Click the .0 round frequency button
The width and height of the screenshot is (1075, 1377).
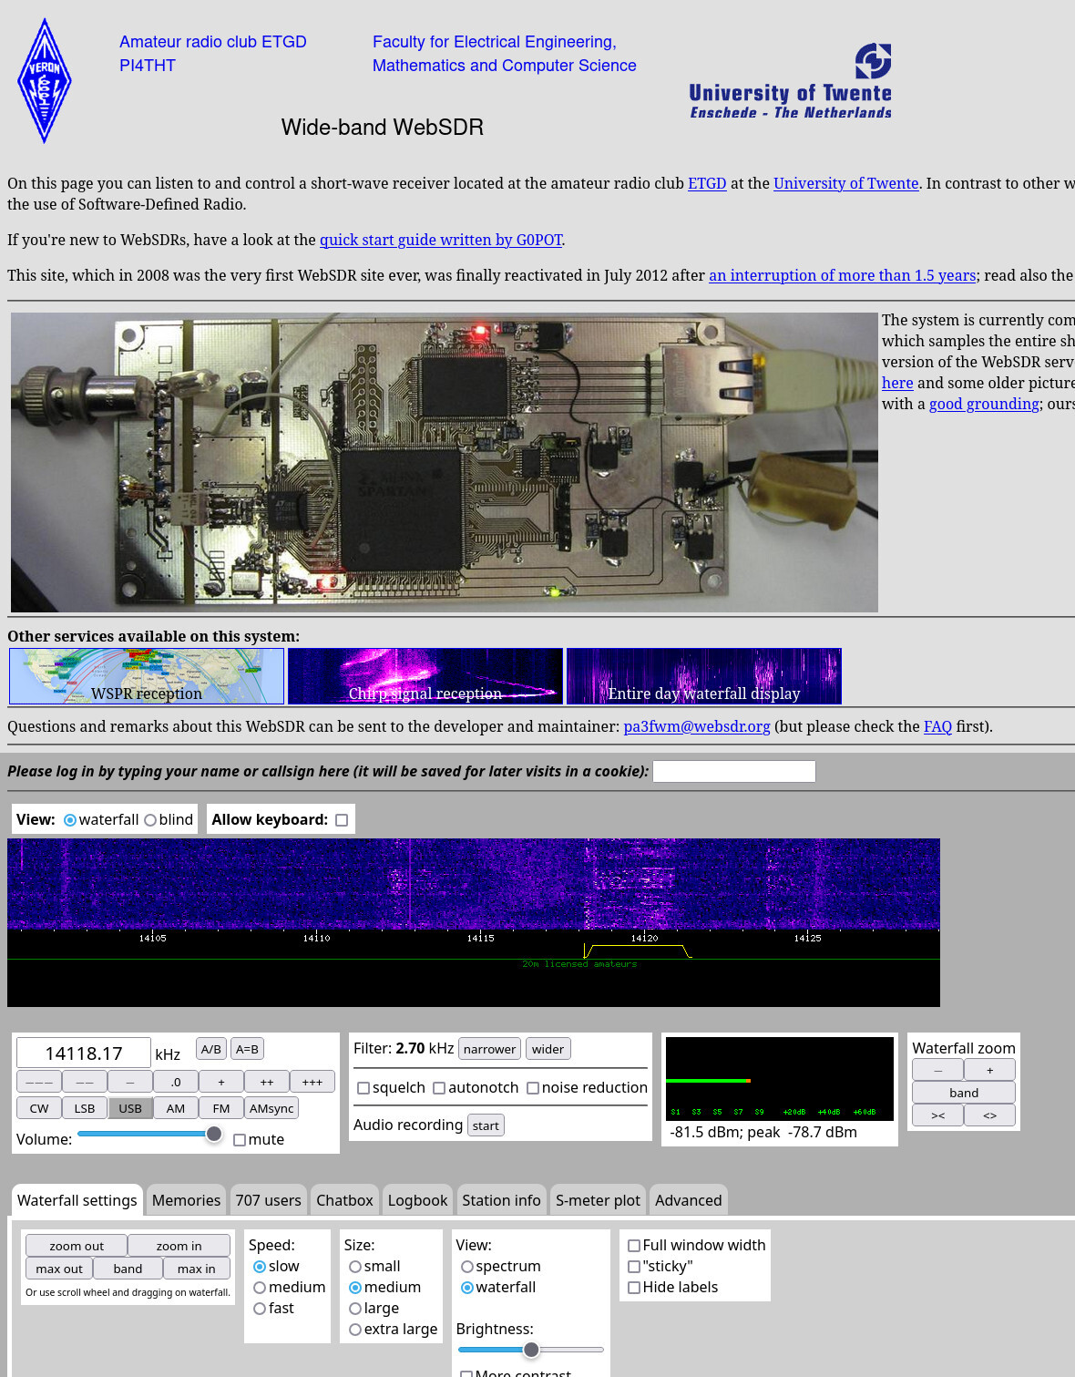tap(176, 1082)
